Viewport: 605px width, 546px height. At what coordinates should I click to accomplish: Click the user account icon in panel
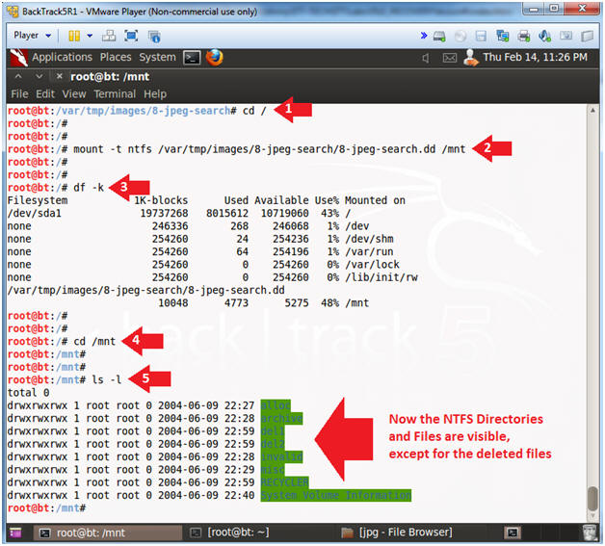click(x=471, y=58)
